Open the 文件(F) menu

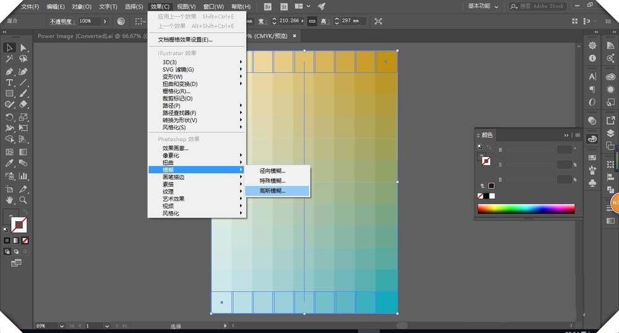pos(30,7)
